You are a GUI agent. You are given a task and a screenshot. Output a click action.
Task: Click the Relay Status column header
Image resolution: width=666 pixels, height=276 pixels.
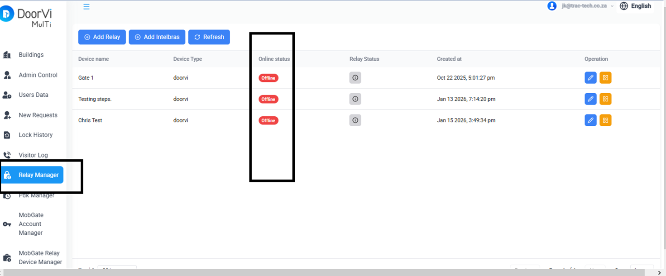point(364,59)
